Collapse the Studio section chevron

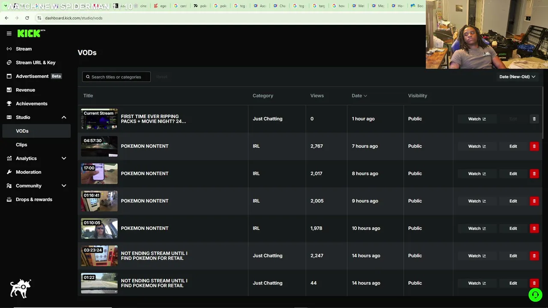[64, 117]
